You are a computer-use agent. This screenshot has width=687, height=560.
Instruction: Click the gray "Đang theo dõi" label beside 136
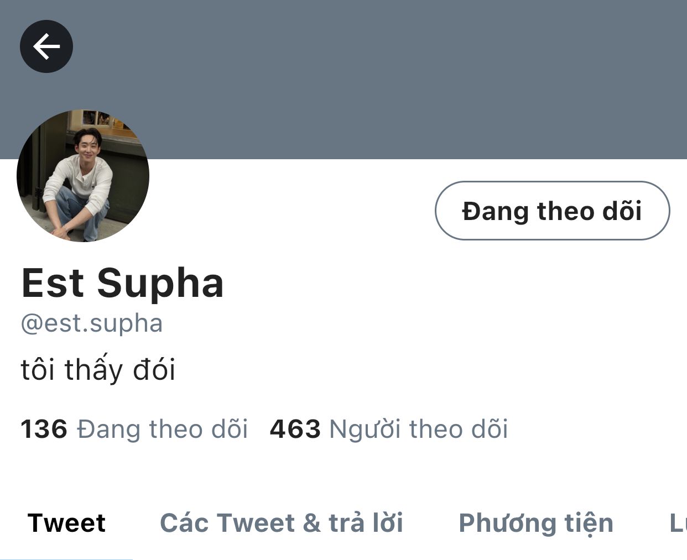coord(163,429)
